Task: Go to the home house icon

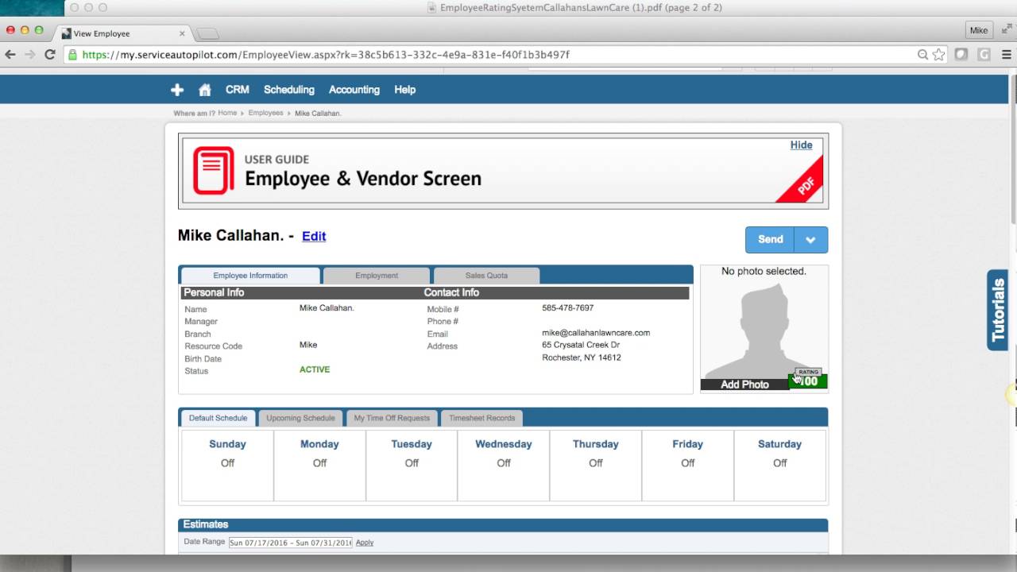Action: tap(205, 90)
